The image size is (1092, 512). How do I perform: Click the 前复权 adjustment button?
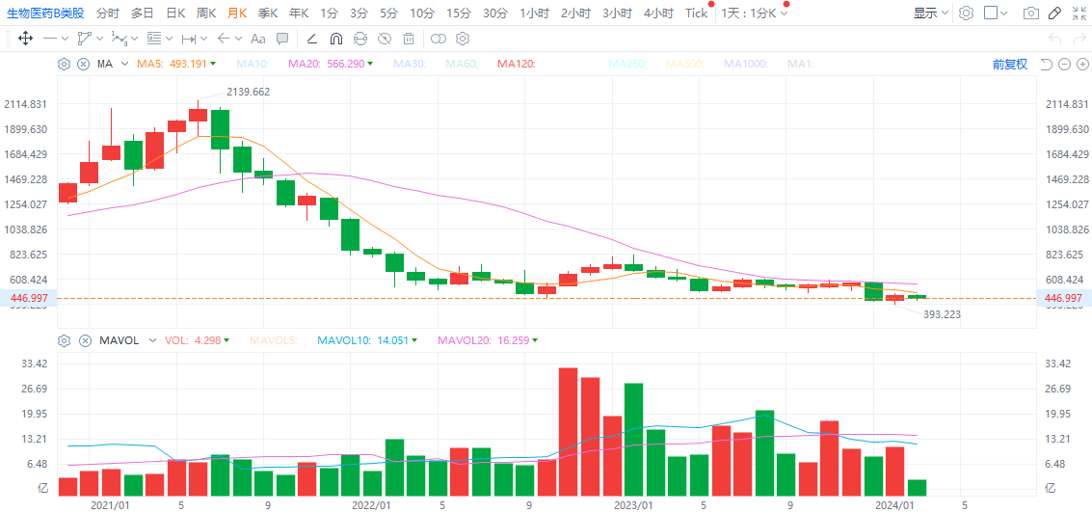pyautogui.click(x=1009, y=64)
